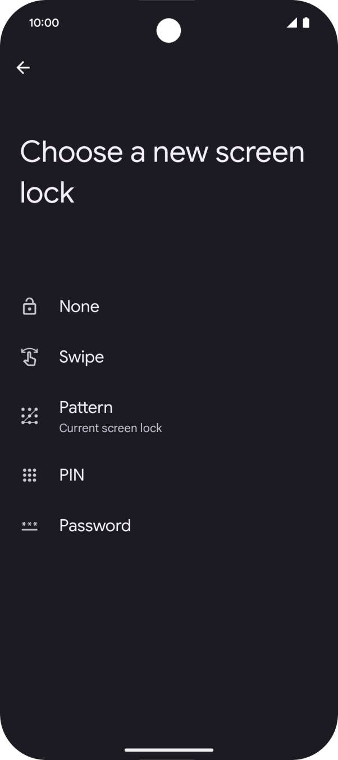
Task: Tap the front camera cutout
Action: coord(168,30)
